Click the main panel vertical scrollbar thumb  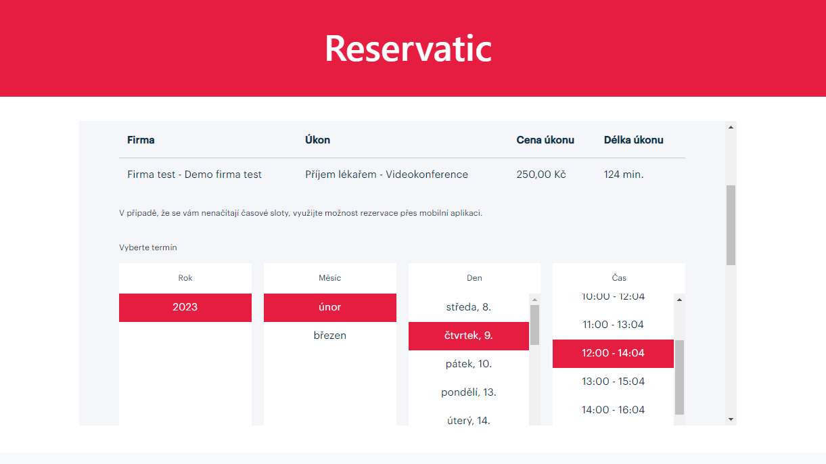click(x=731, y=225)
